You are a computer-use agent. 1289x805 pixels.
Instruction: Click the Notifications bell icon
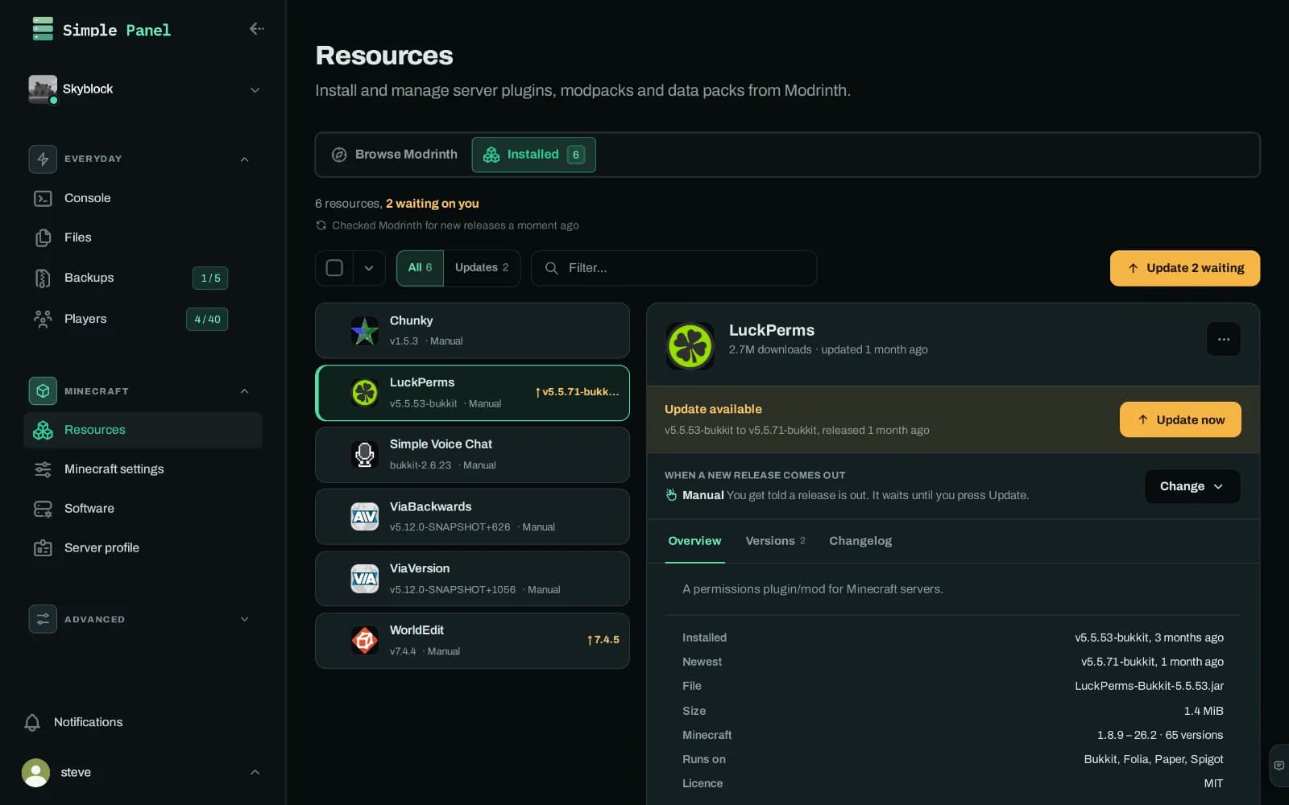(x=32, y=722)
